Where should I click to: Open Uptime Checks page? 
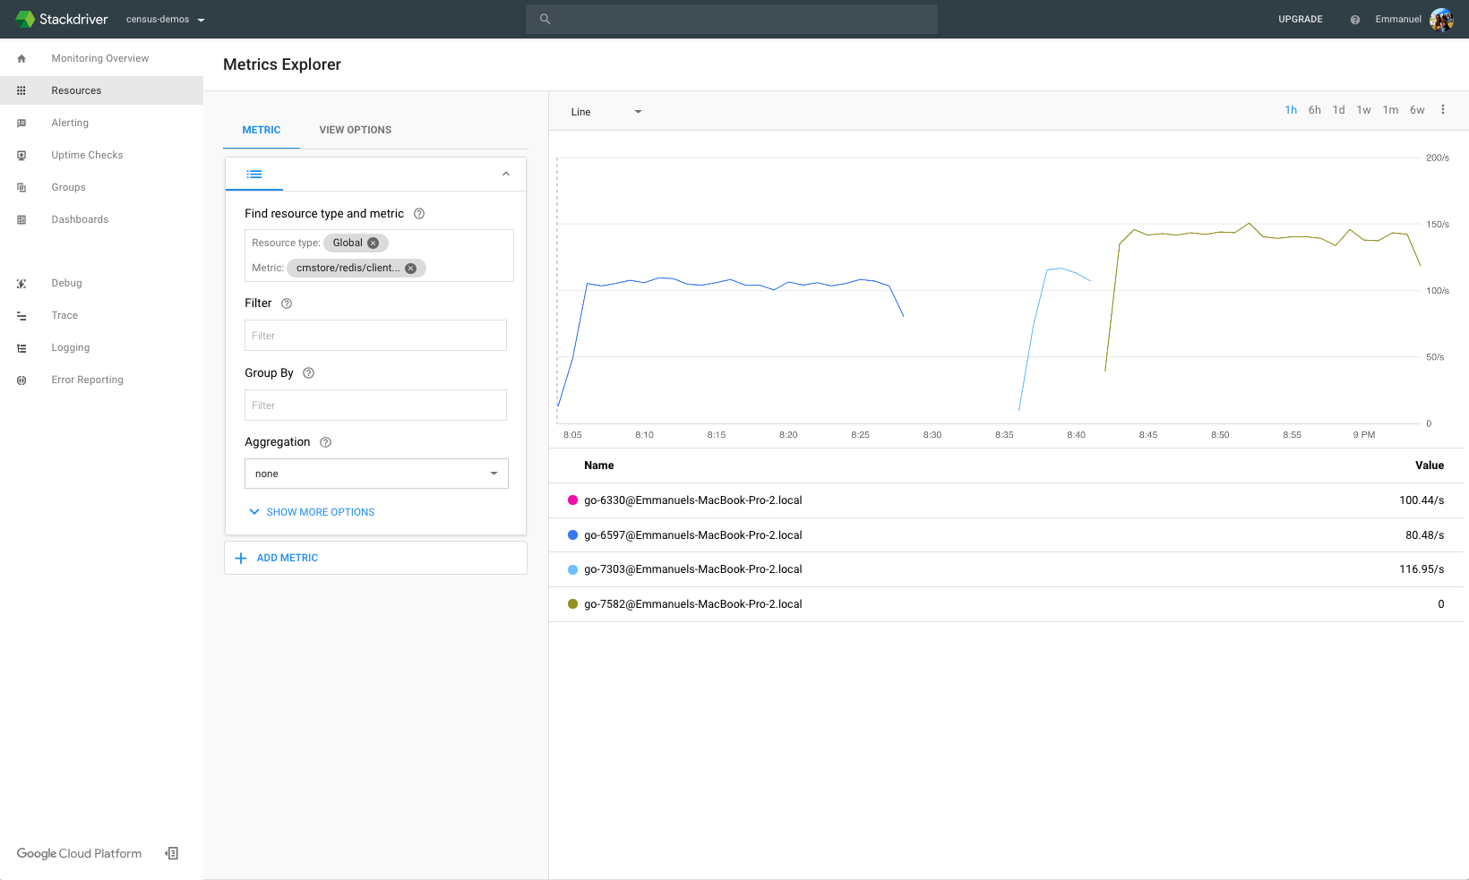(x=87, y=155)
